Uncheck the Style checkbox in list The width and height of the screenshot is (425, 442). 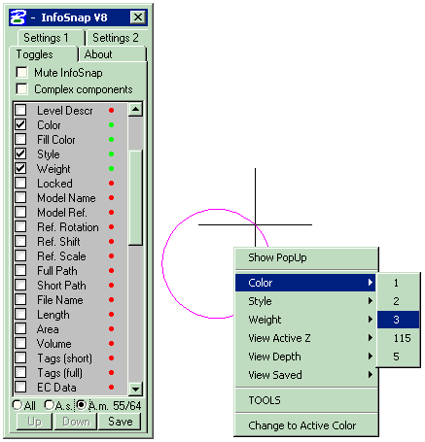point(20,153)
